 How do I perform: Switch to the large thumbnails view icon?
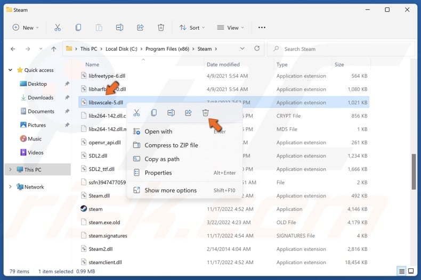click(411, 271)
